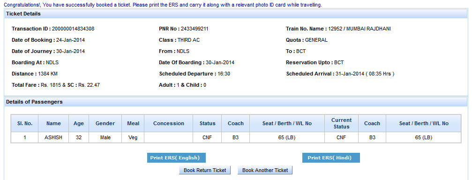Screen dimensions: 472x180
Task: Click the Print ERS( Hindi) button
Action: pyautogui.click(x=331, y=157)
